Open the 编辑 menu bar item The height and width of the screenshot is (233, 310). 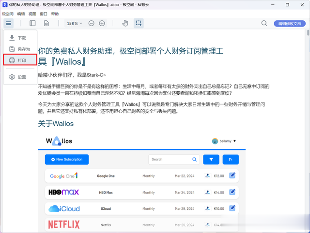[21, 14]
